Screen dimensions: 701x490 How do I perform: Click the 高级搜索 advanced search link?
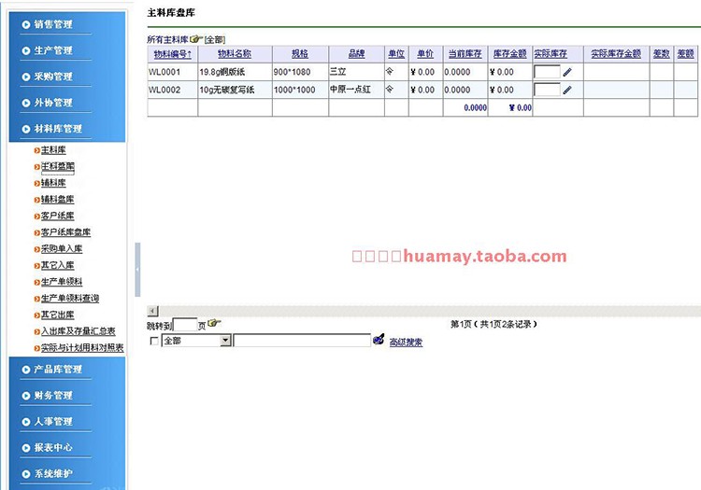click(x=406, y=343)
